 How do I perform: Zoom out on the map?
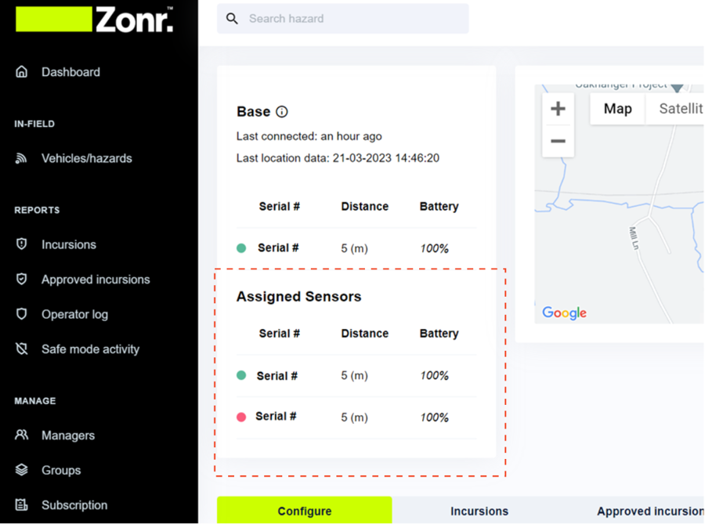coord(558,141)
